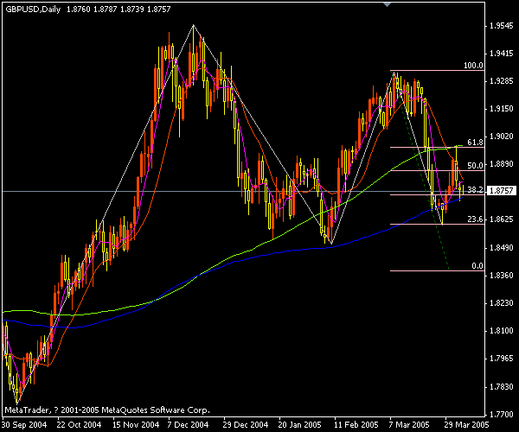519x432 pixels.
Task: Click the 1.8230 price scale value
Action: 501,302
